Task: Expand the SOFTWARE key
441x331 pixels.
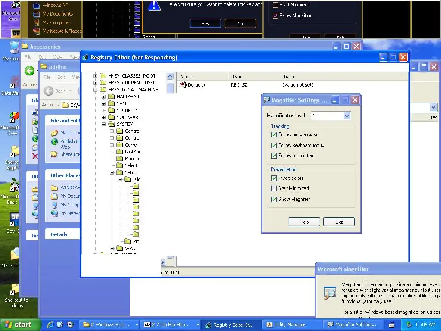Action: [x=103, y=117]
